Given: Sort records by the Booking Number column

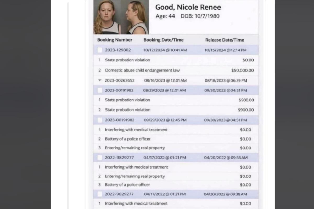Looking at the screenshot, I should pyautogui.click(x=115, y=40).
